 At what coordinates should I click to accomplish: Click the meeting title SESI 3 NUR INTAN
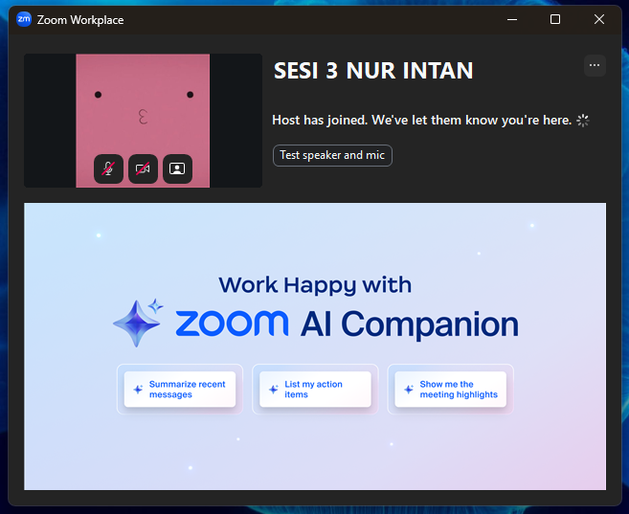[x=373, y=71]
